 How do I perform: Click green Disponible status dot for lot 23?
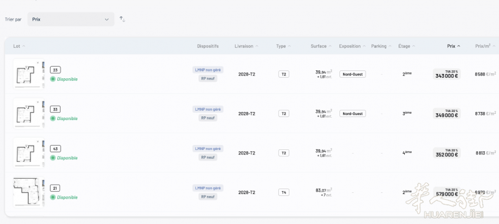(53, 79)
